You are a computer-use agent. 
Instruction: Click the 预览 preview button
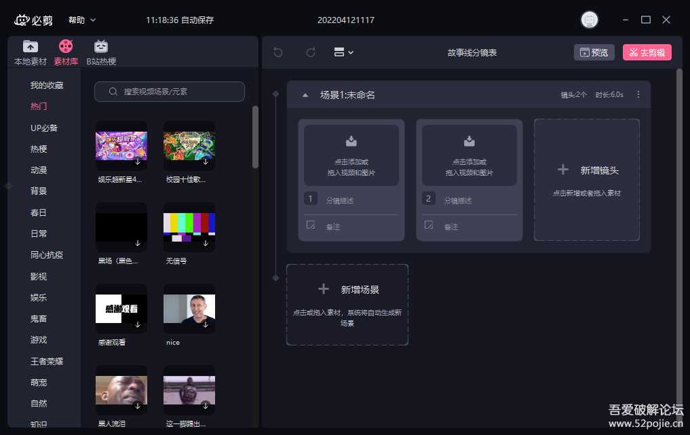[x=594, y=52]
